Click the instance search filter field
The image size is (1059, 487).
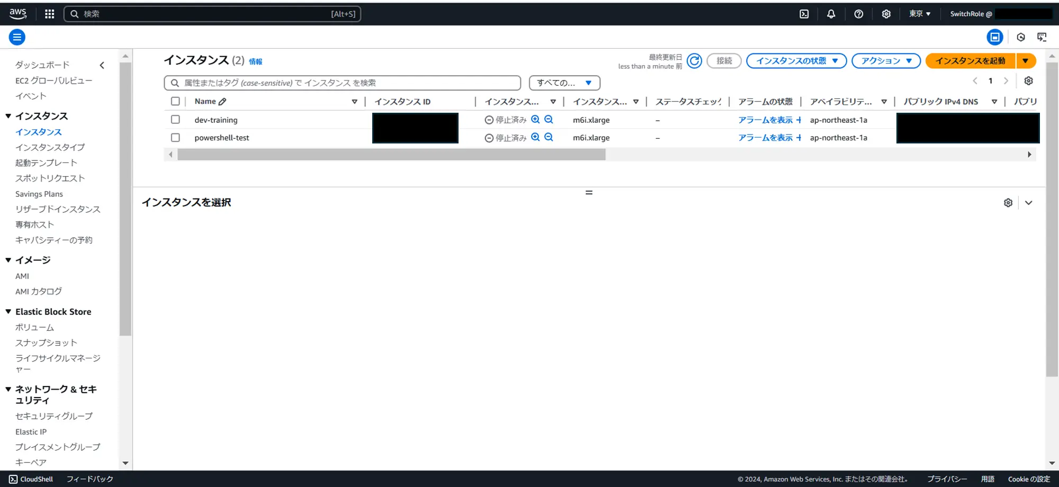(x=343, y=83)
